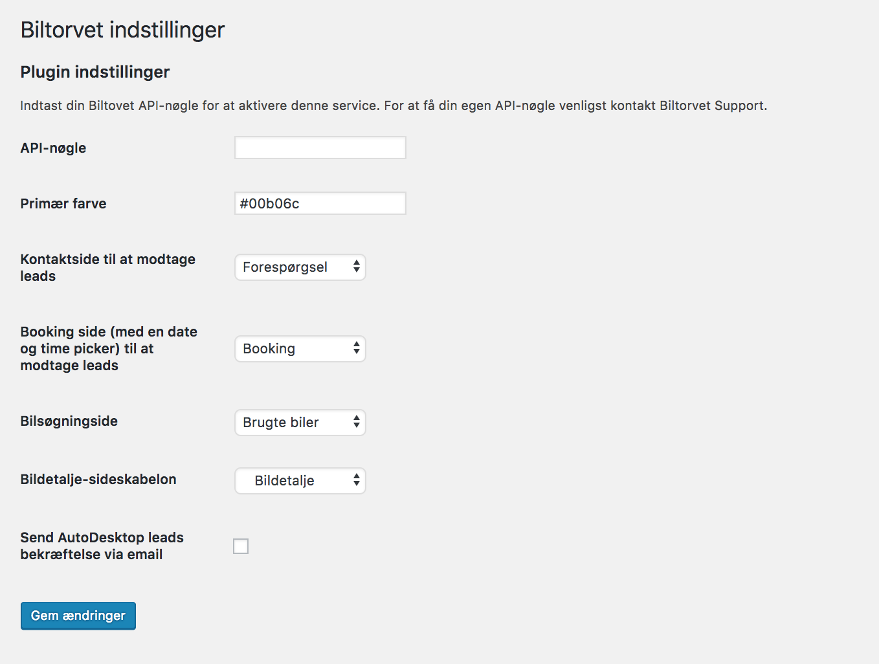Click the Kontaktside til at modtage leads label
Viewport: 879px width, 664px height.
[108, 268]
